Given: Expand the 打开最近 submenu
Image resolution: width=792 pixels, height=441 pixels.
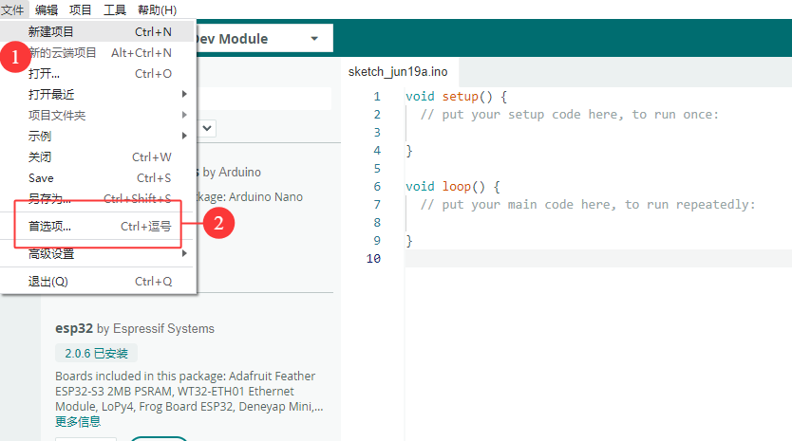Looking at the screenshot, I should [x=51, y=94].
